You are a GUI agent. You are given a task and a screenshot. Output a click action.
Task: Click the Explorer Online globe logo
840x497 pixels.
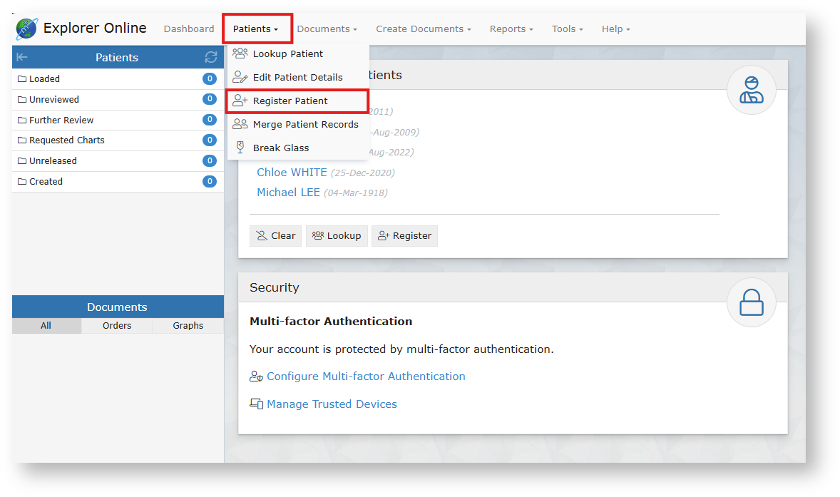coord(26,29)
